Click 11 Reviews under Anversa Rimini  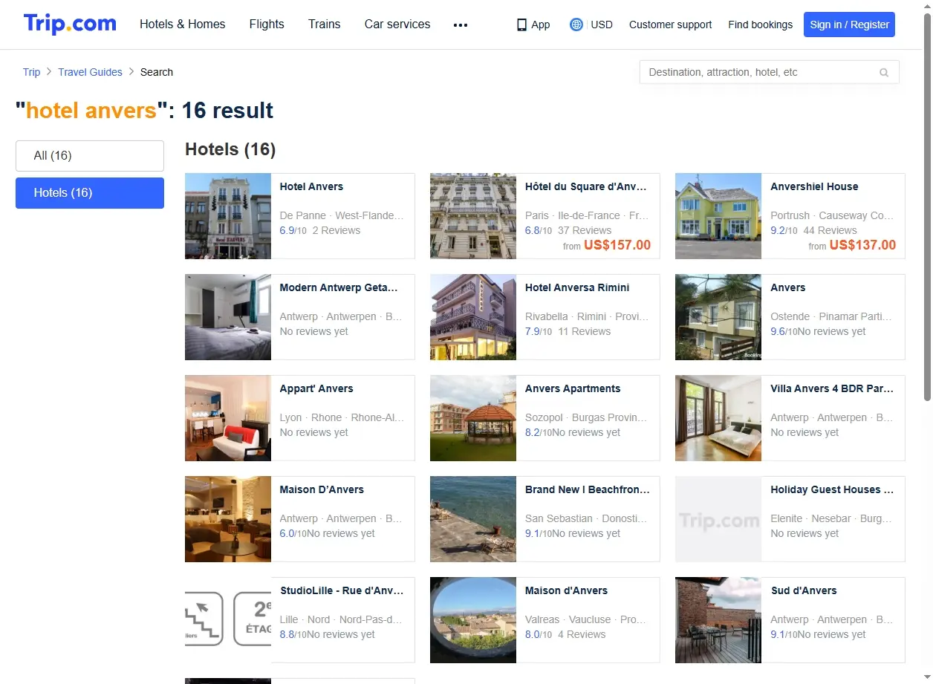tap(585, 332)
